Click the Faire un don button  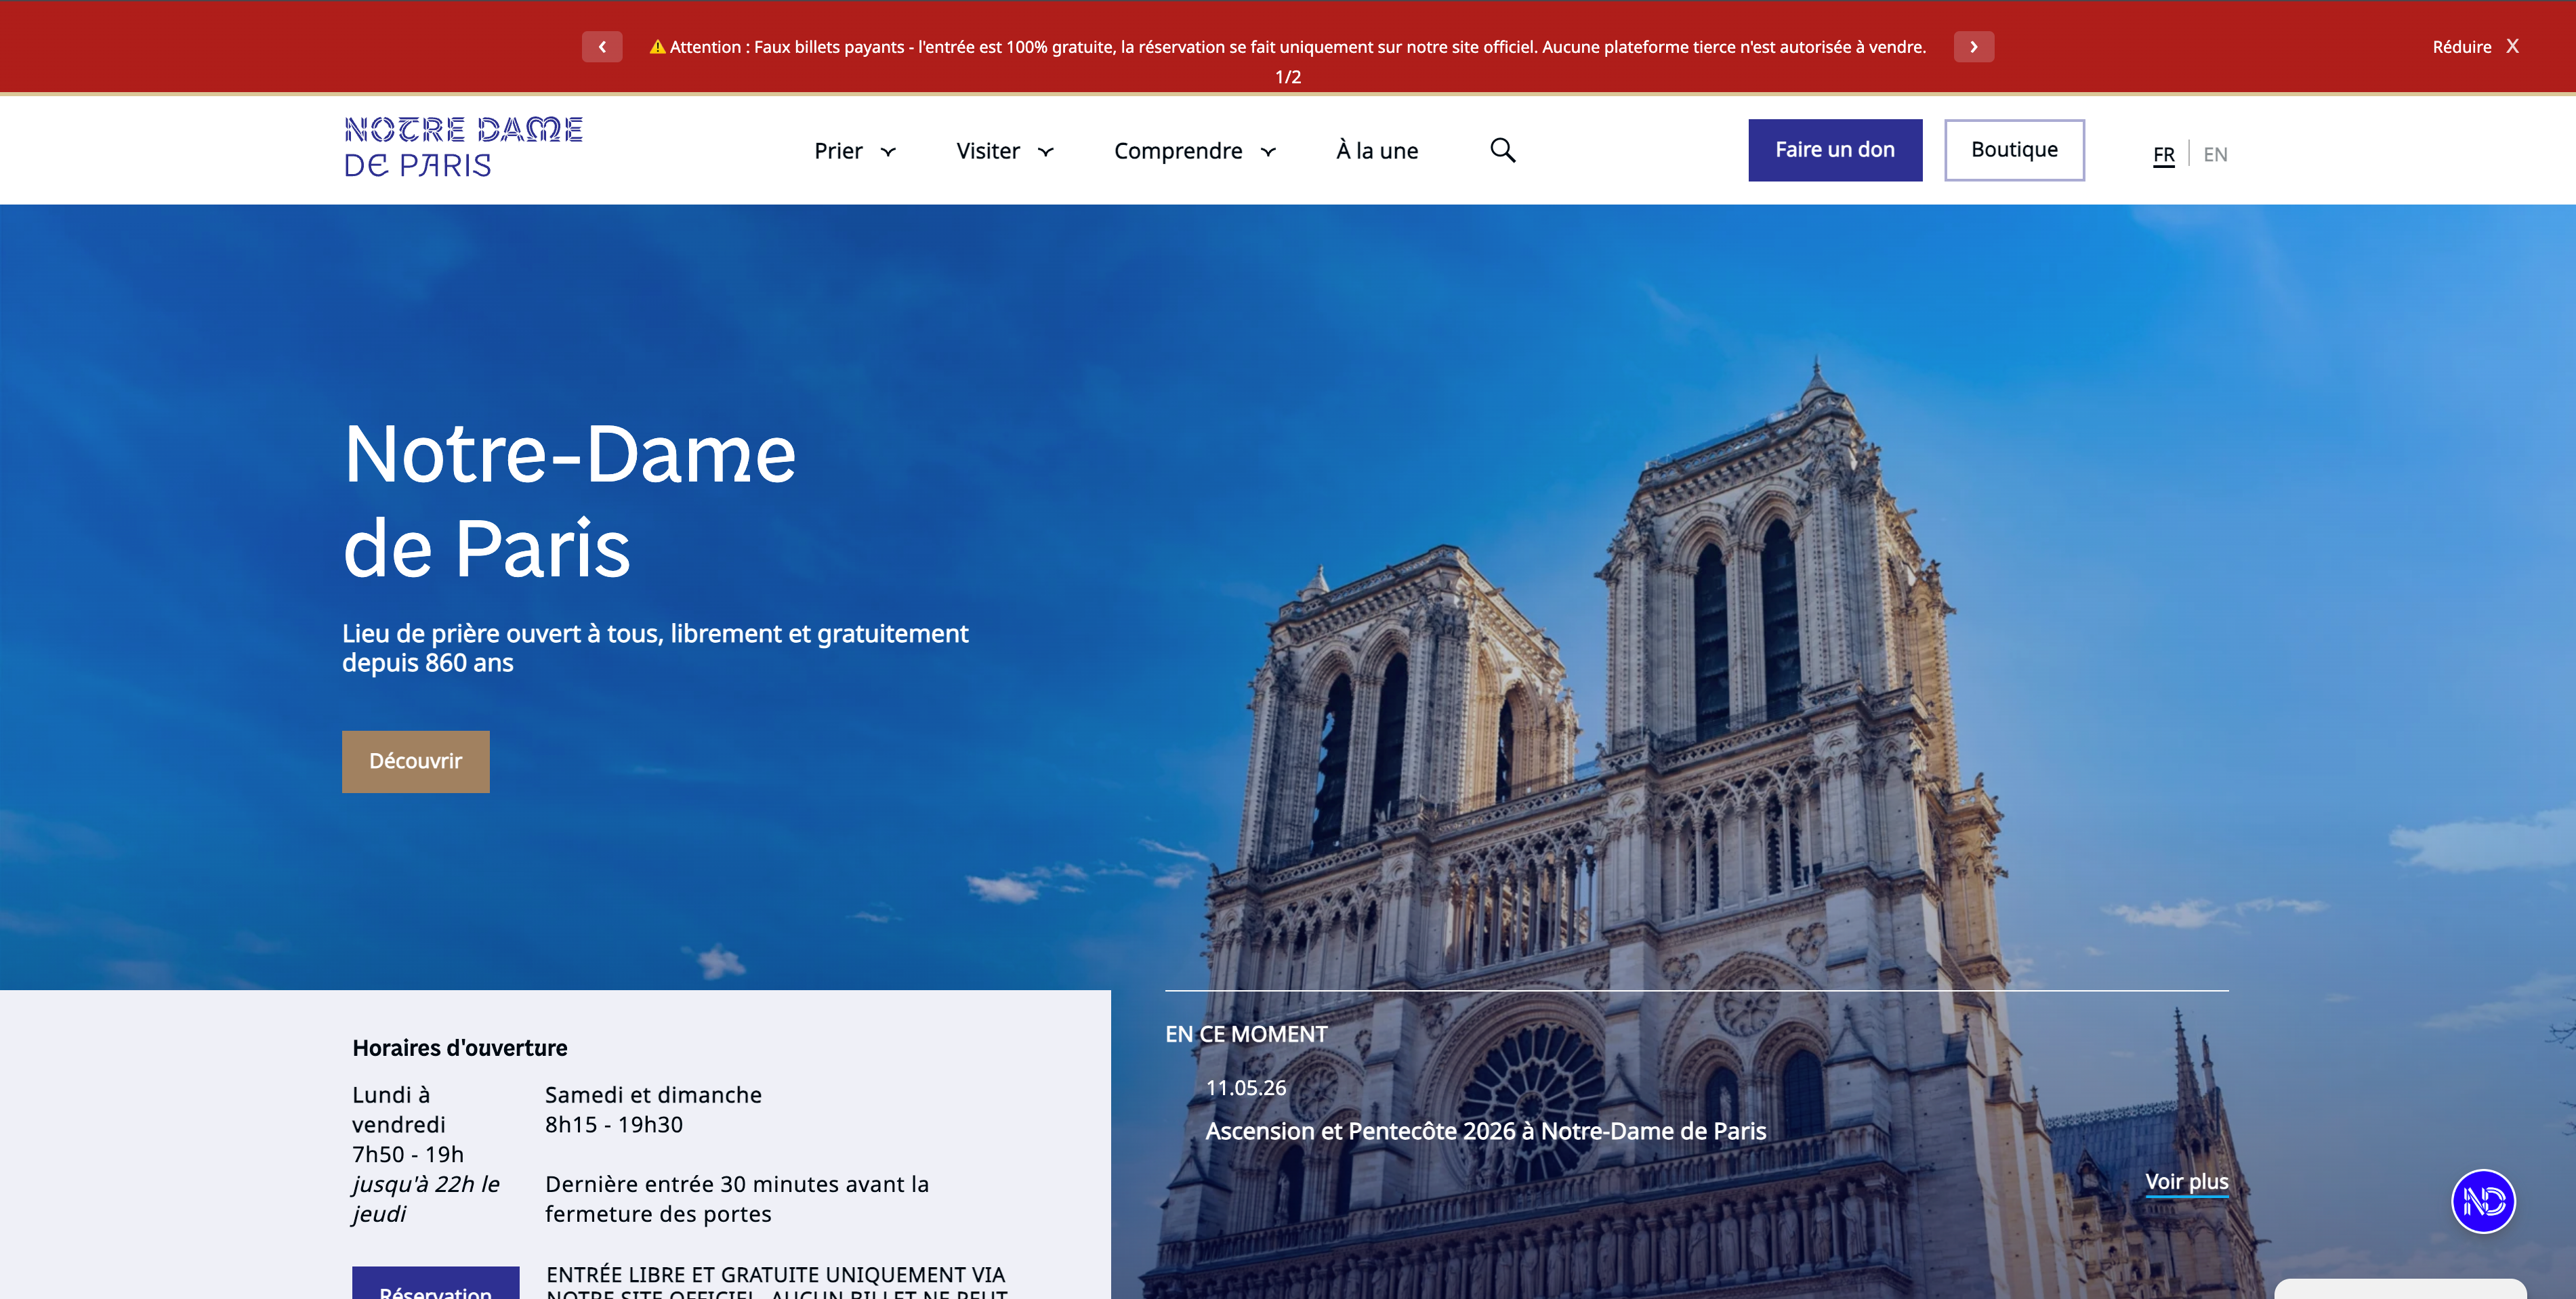1835,150
